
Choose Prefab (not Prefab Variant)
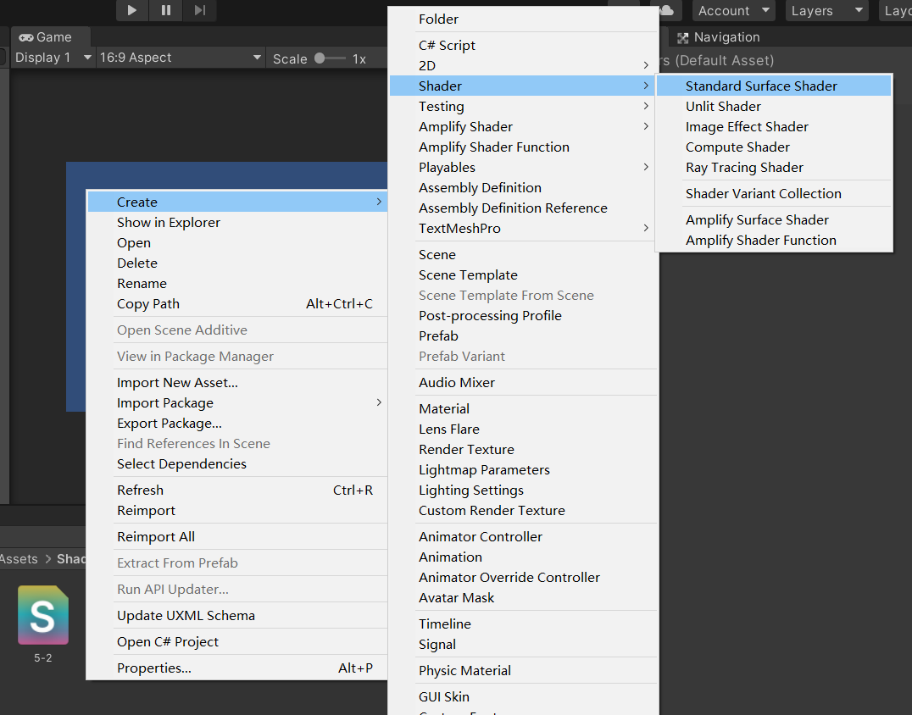[x=524, y=336]
